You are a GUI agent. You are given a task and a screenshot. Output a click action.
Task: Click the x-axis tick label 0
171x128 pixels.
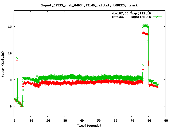click(14, 121)
